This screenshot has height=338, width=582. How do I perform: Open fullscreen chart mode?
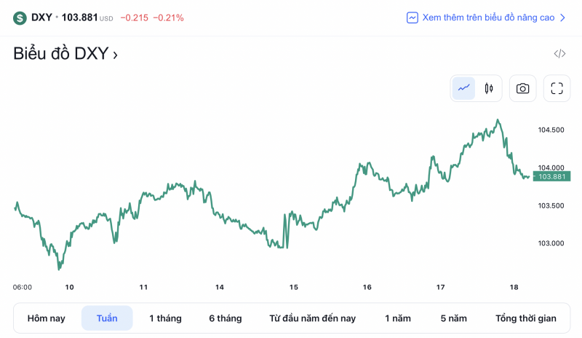tap(557, 89)
